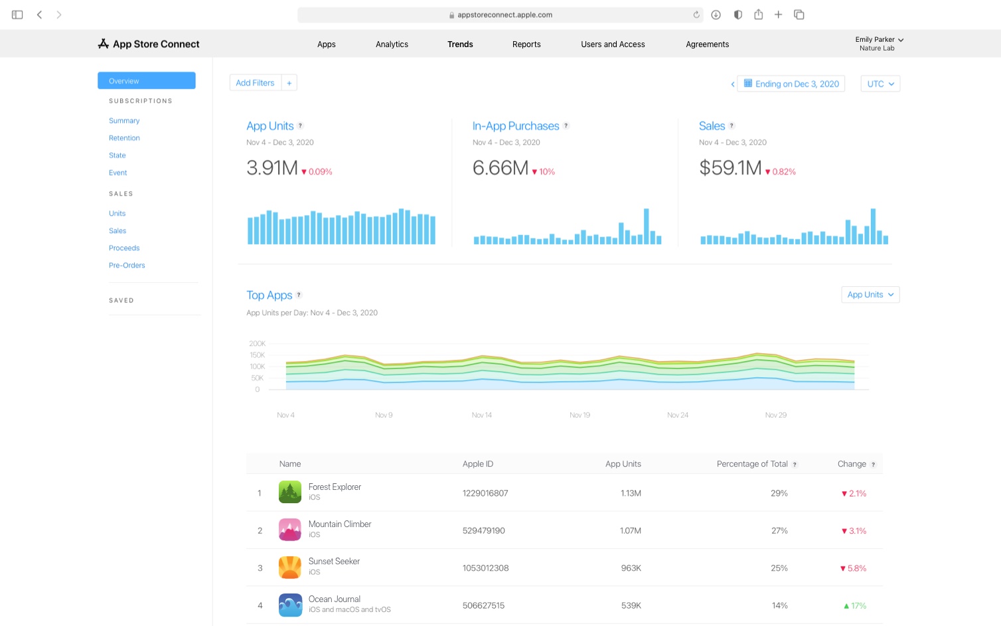This screenshot has width=1001, height=626.
Task: Click the Add Filters button
Action: [x=255, y=82]
